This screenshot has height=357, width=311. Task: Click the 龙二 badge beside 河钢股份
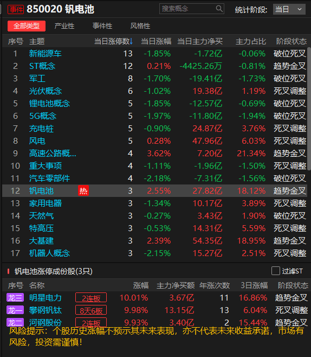(15, 322)
